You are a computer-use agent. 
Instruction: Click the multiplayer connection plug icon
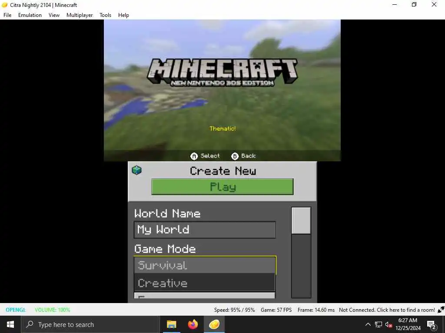[441, 310]
